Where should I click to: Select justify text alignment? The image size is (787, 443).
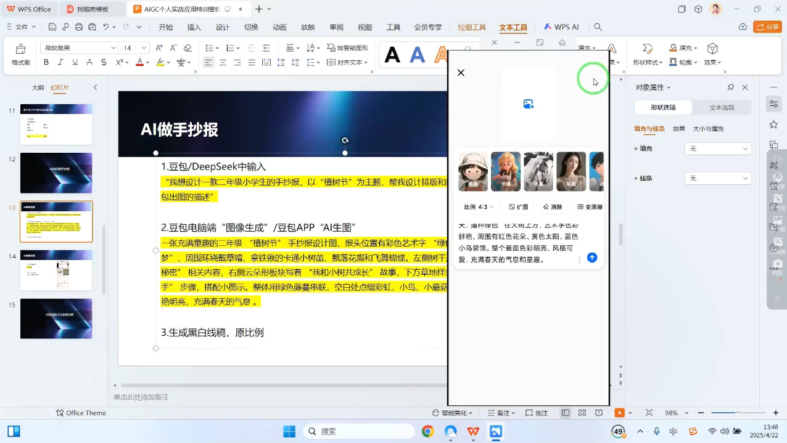tap(252, 62)
